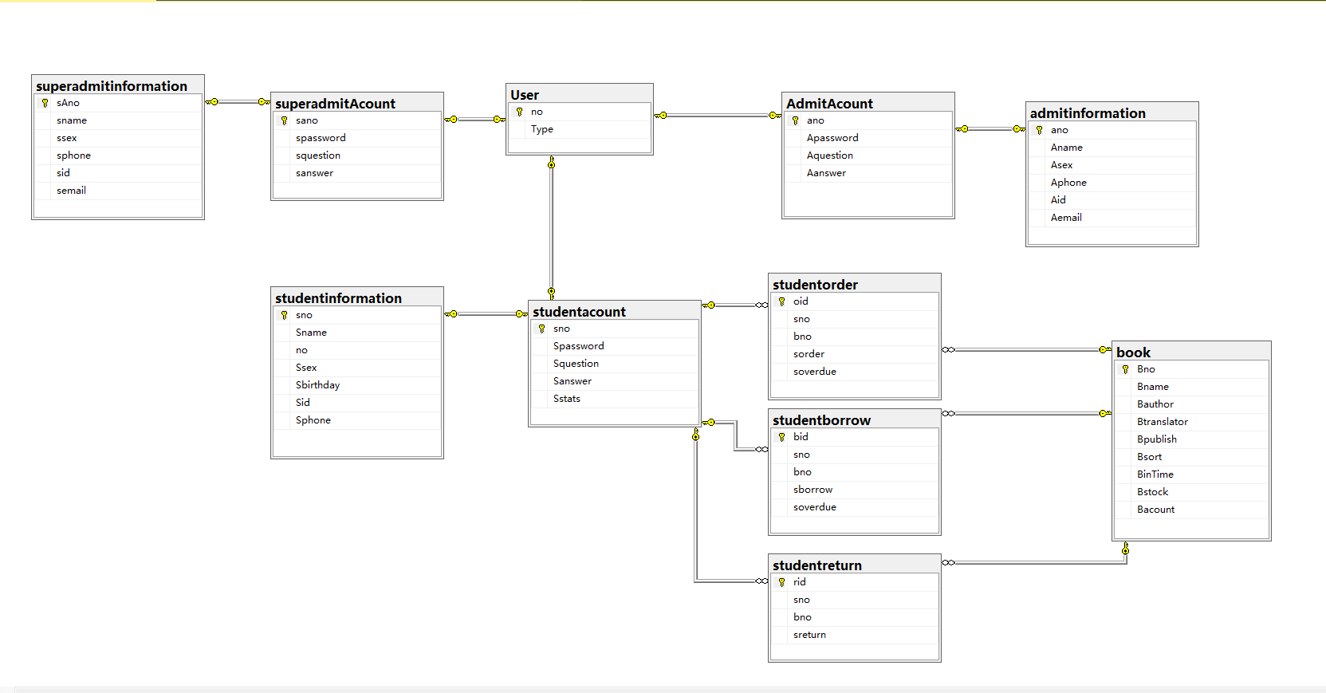The height and width of the screenshot is (693, 1326).
Task: Click the Bacount column row
Action: pyautogui.click(x=1191, y=510)
